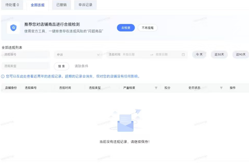Open the 申诉记录 tab
The image size is (249, 167).
85,5
